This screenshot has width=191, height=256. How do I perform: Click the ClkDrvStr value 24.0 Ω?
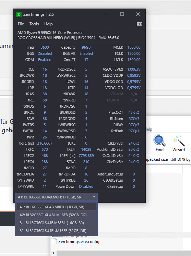(134, 143)
